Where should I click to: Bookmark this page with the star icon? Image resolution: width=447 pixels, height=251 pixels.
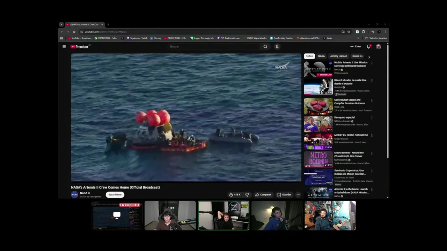(349, 32)
